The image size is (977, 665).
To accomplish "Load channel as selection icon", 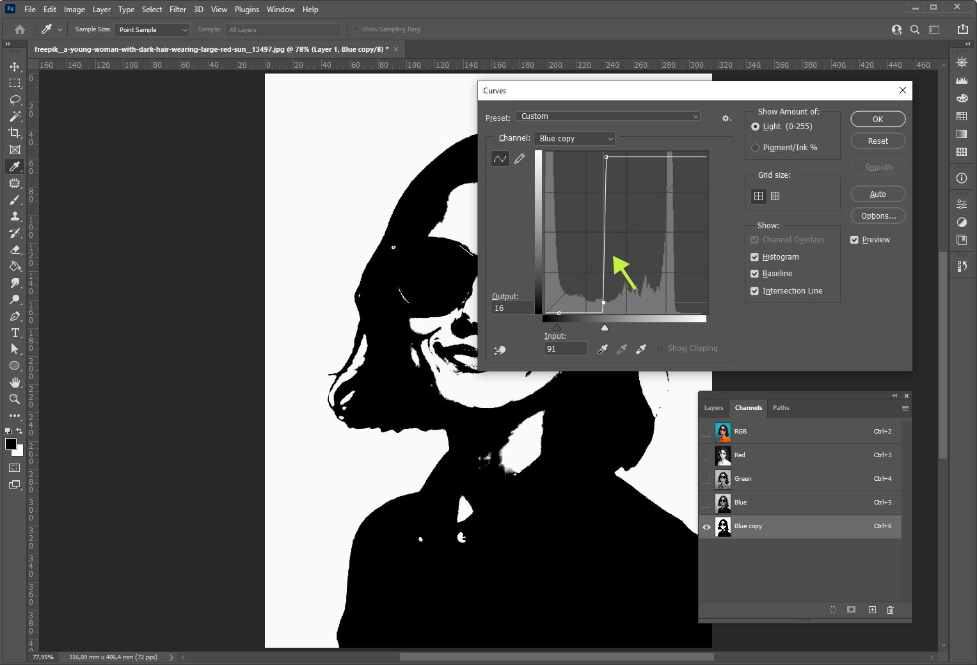I will [833, 610].
